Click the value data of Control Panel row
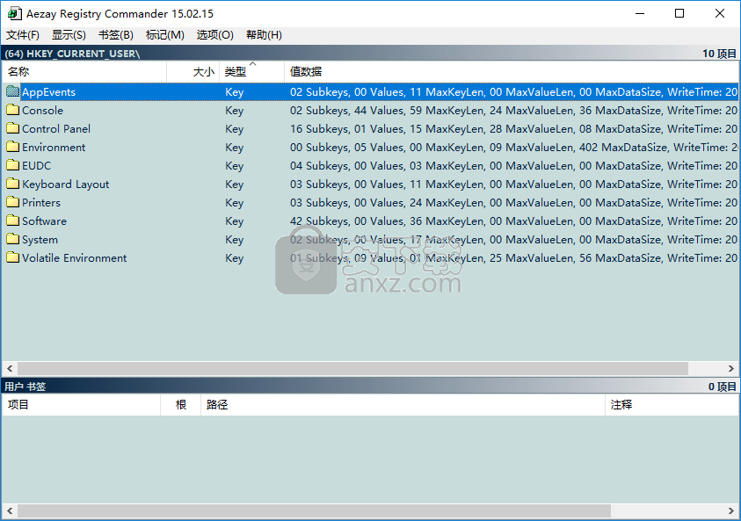The image size is (741, 521). 513,129
